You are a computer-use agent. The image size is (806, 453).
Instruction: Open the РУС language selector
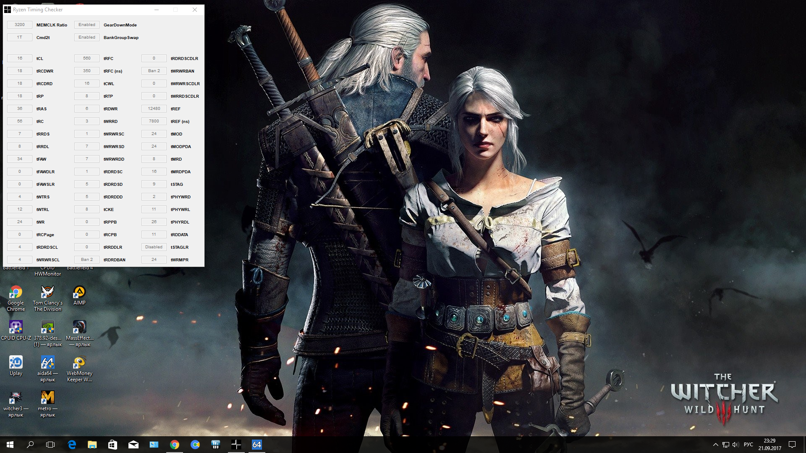(748, 445)
